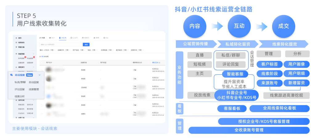Click the 成交 circle in the flow
This screenshot has height=138, width=314.
pos(284,26)
